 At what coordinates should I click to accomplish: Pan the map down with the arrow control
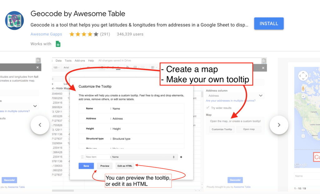click(303, 79)
